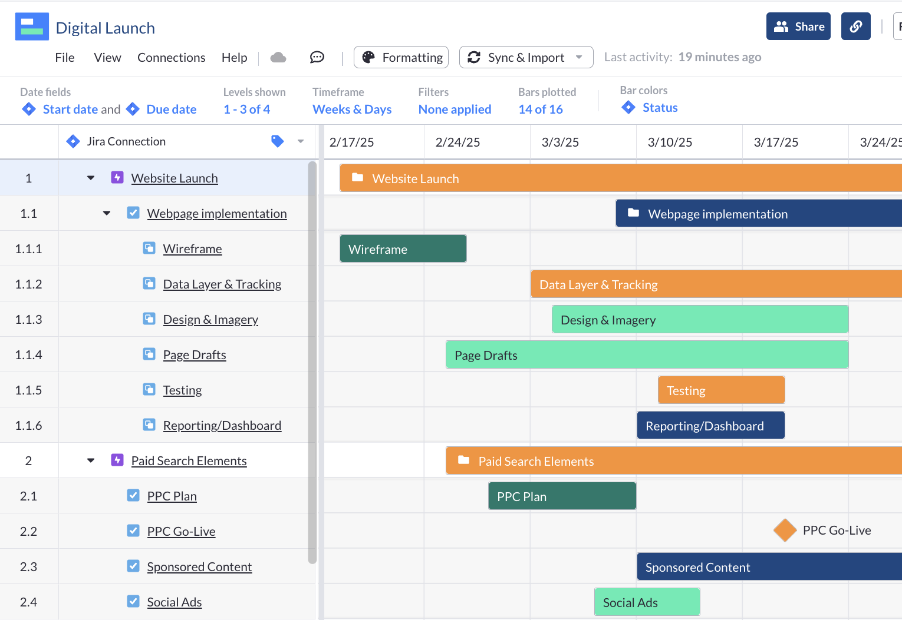
Task: Click the palette icon on the Formatting button
Action: 368,57
